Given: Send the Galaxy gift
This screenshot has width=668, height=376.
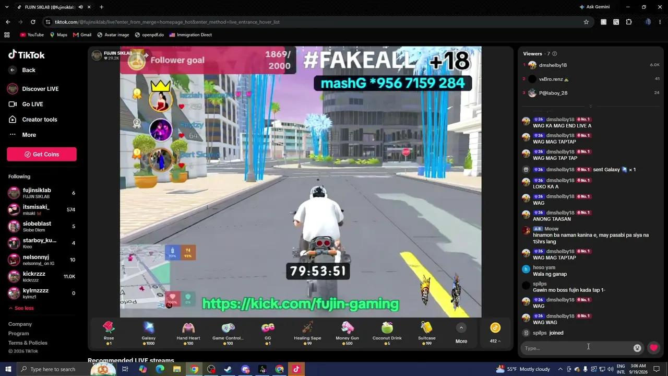Looking at the screenshot, I should (x=149, y=333).
